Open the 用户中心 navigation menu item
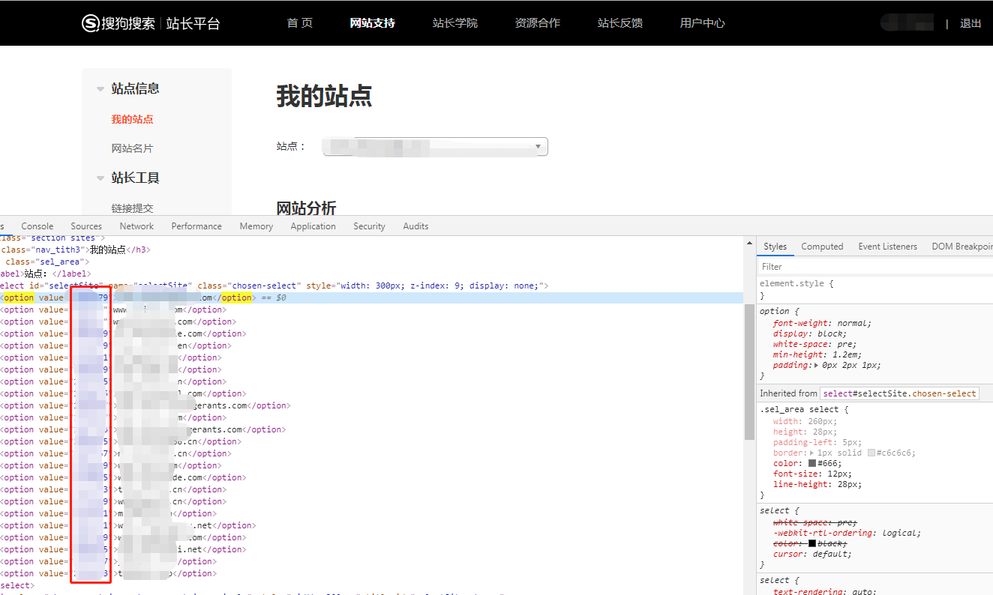Screen dimensions: 993x595 [702, 23]
